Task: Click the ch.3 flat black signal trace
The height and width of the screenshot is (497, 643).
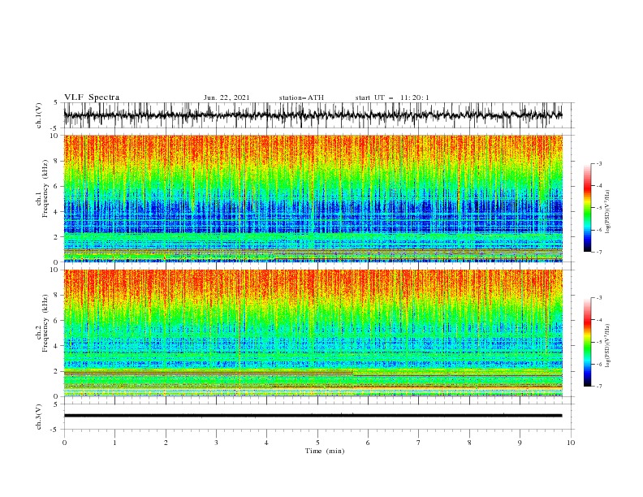Action: [x=313, y=416]
